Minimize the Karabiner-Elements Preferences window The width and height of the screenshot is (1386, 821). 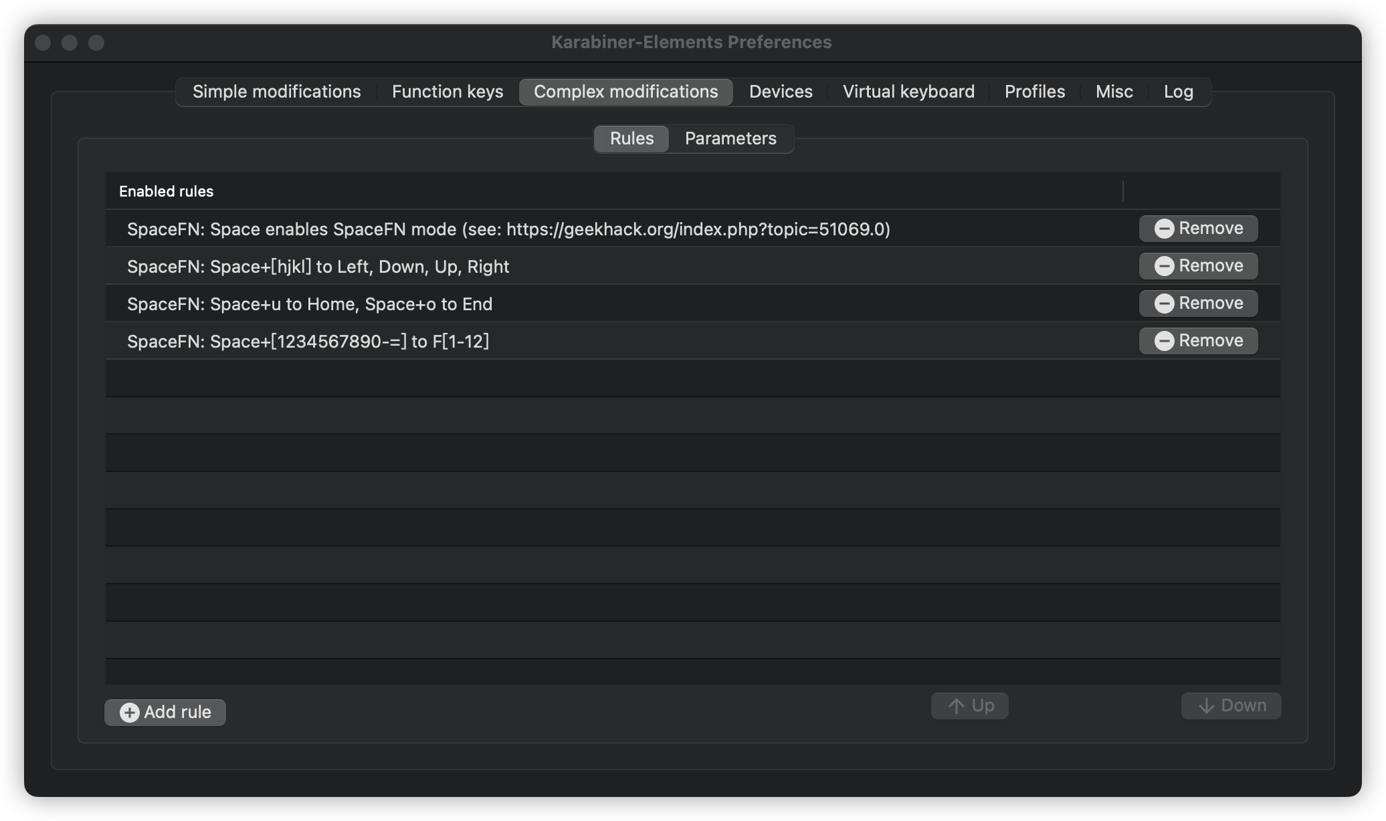[x=70, y=43]
